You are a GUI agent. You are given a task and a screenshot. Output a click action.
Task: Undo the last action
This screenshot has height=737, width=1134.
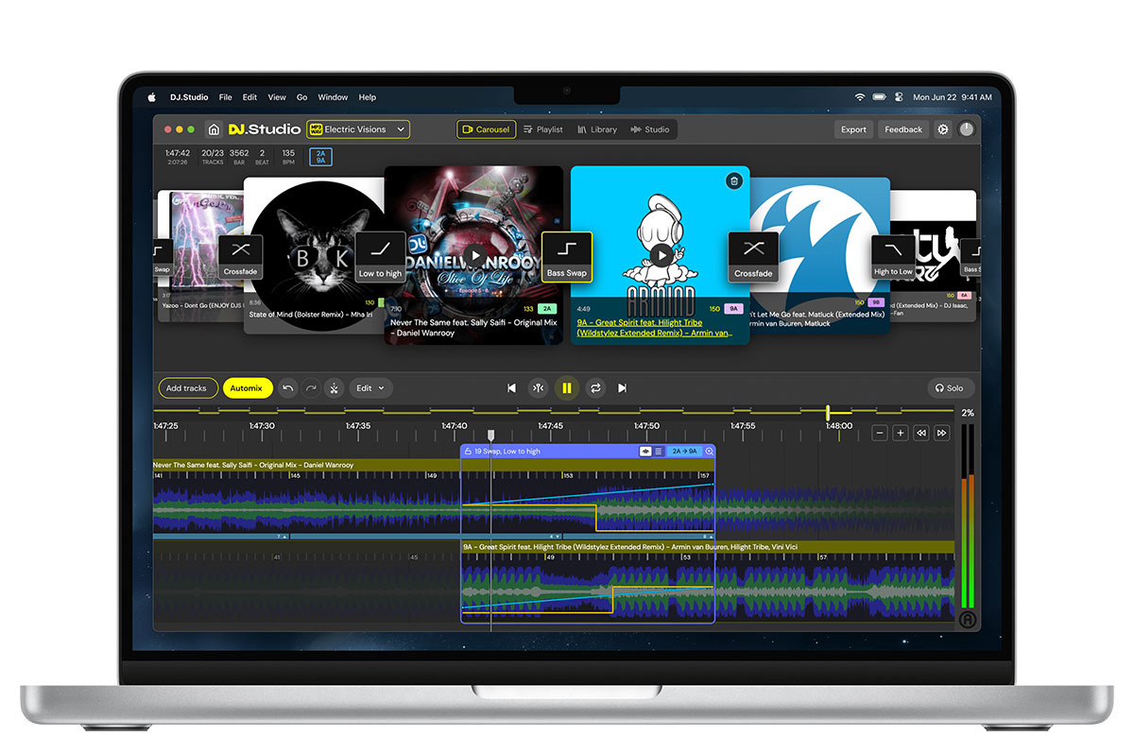pos(288,387)
